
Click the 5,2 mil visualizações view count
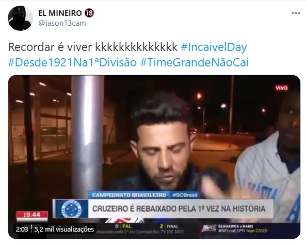(64, 229)
